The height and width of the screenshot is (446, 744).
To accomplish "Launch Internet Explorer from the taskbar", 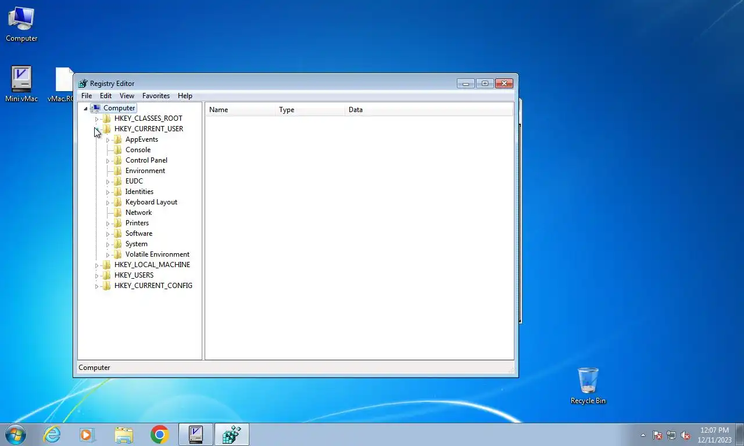I will pos(52,434).
